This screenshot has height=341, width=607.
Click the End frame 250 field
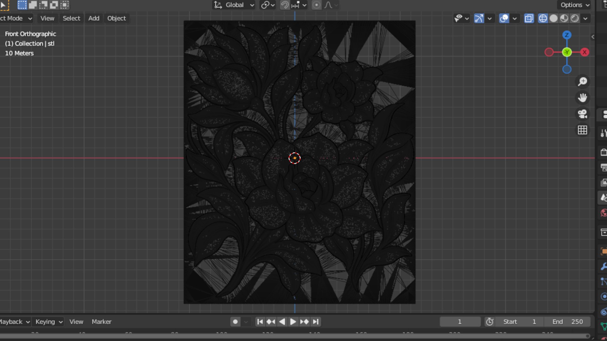click(567, 322)
